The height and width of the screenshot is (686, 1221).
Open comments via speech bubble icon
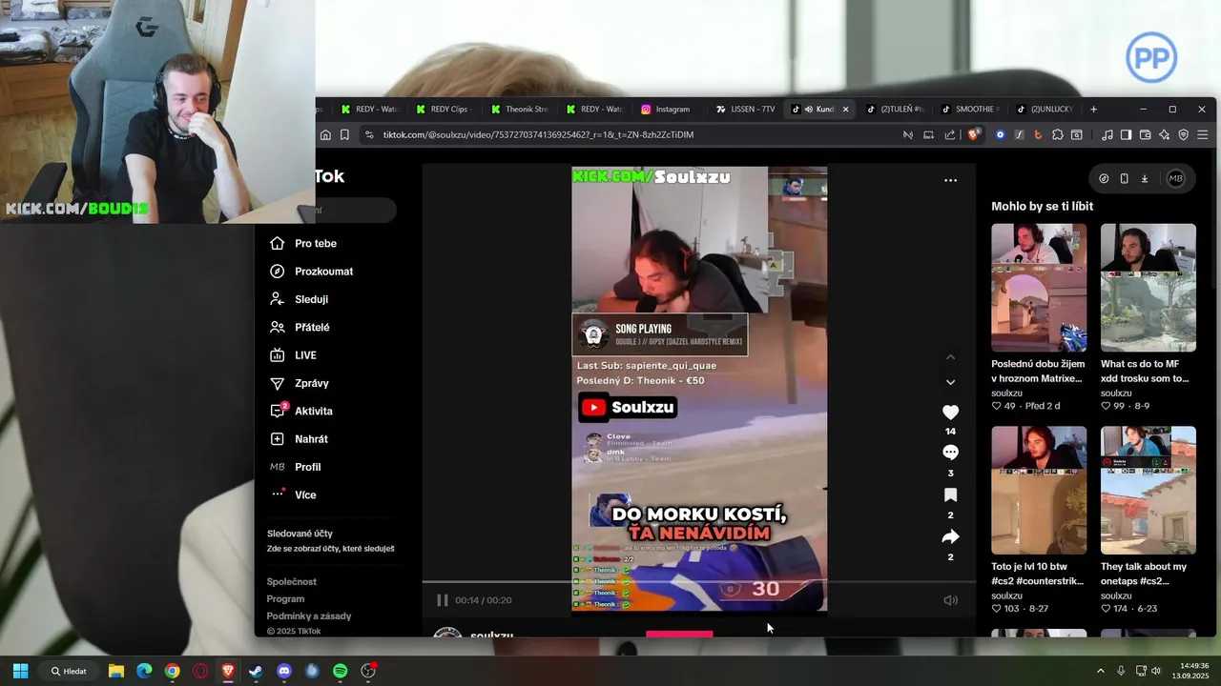pyautogui.click(x=950, y=453)
